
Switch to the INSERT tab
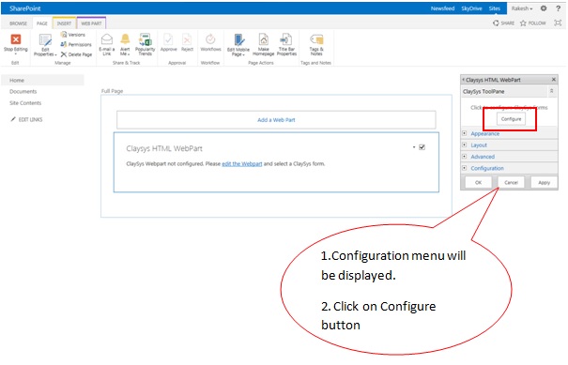pos(64,23)
